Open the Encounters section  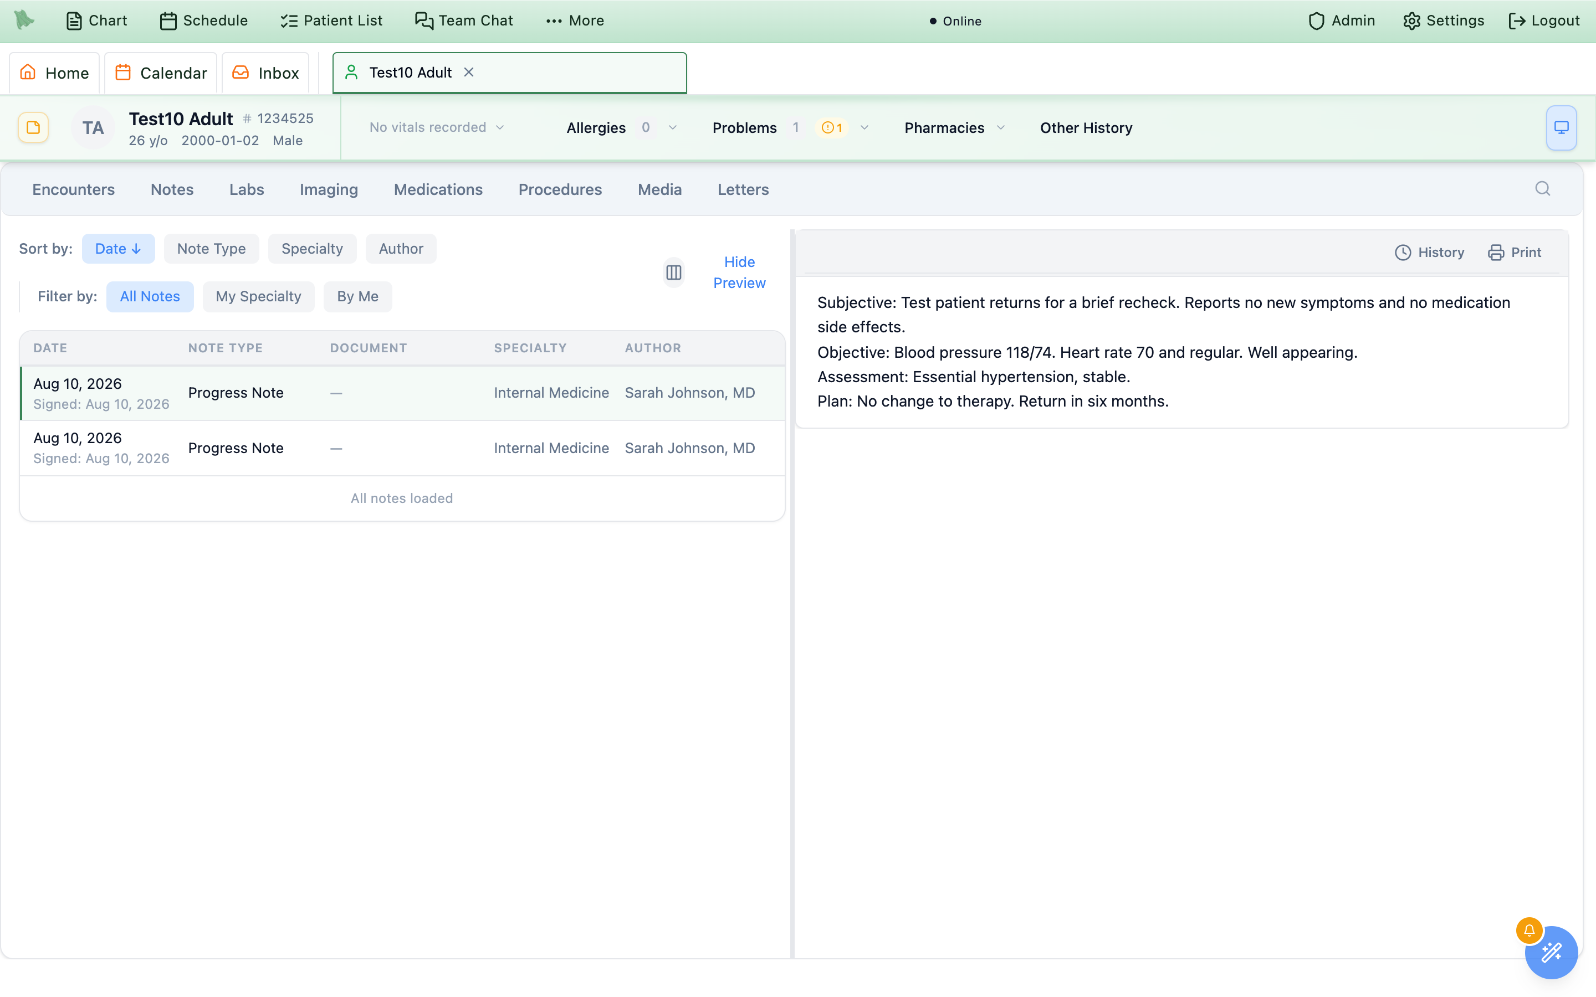(x=73, y=189)
